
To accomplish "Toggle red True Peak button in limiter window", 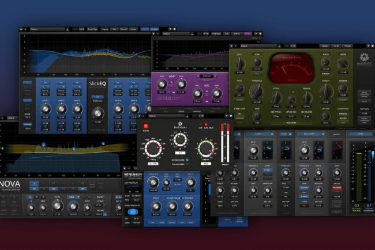I will coord(337,188).
